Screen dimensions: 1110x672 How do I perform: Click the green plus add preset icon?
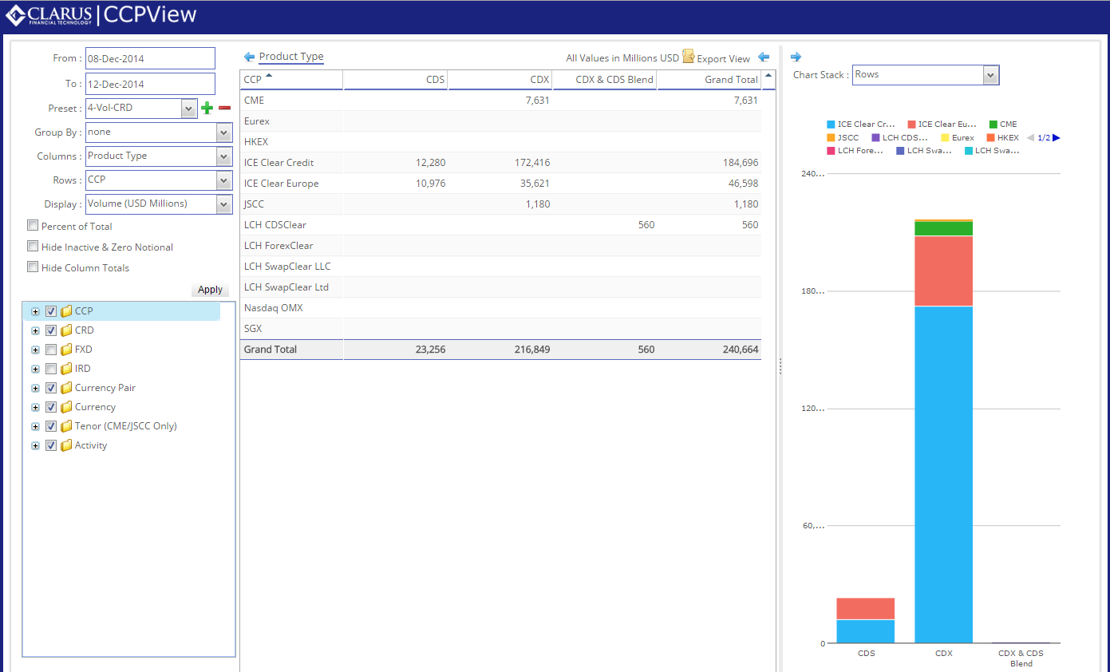click(x=207, y=108)
